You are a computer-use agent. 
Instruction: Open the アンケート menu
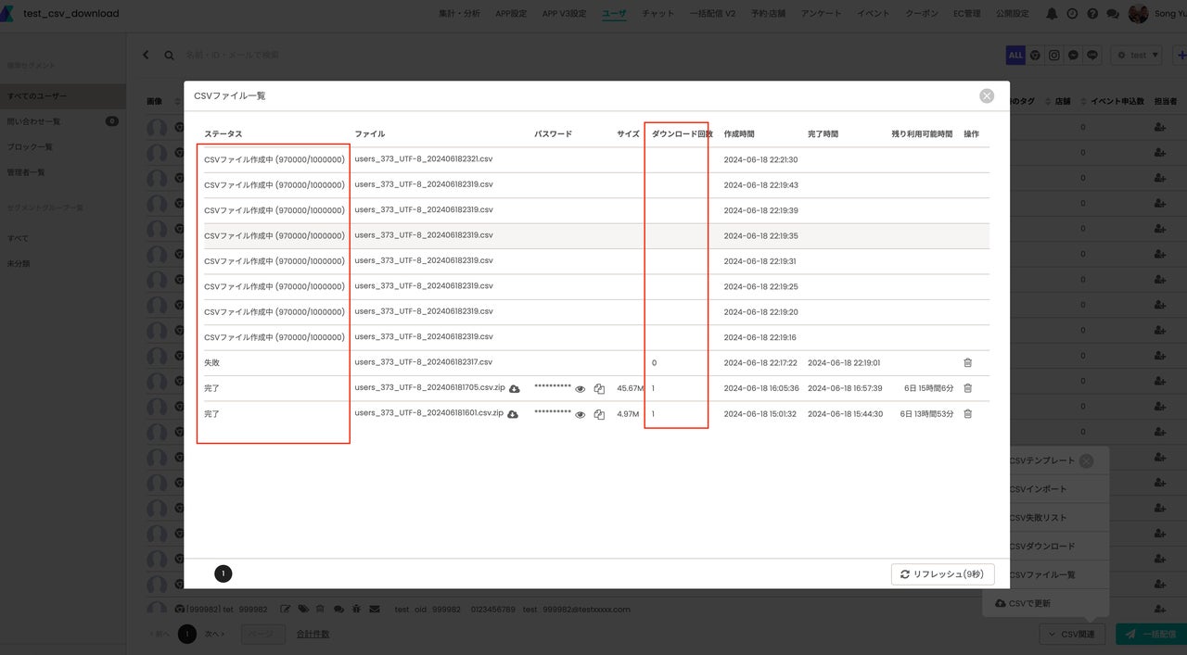pos(821,14)
